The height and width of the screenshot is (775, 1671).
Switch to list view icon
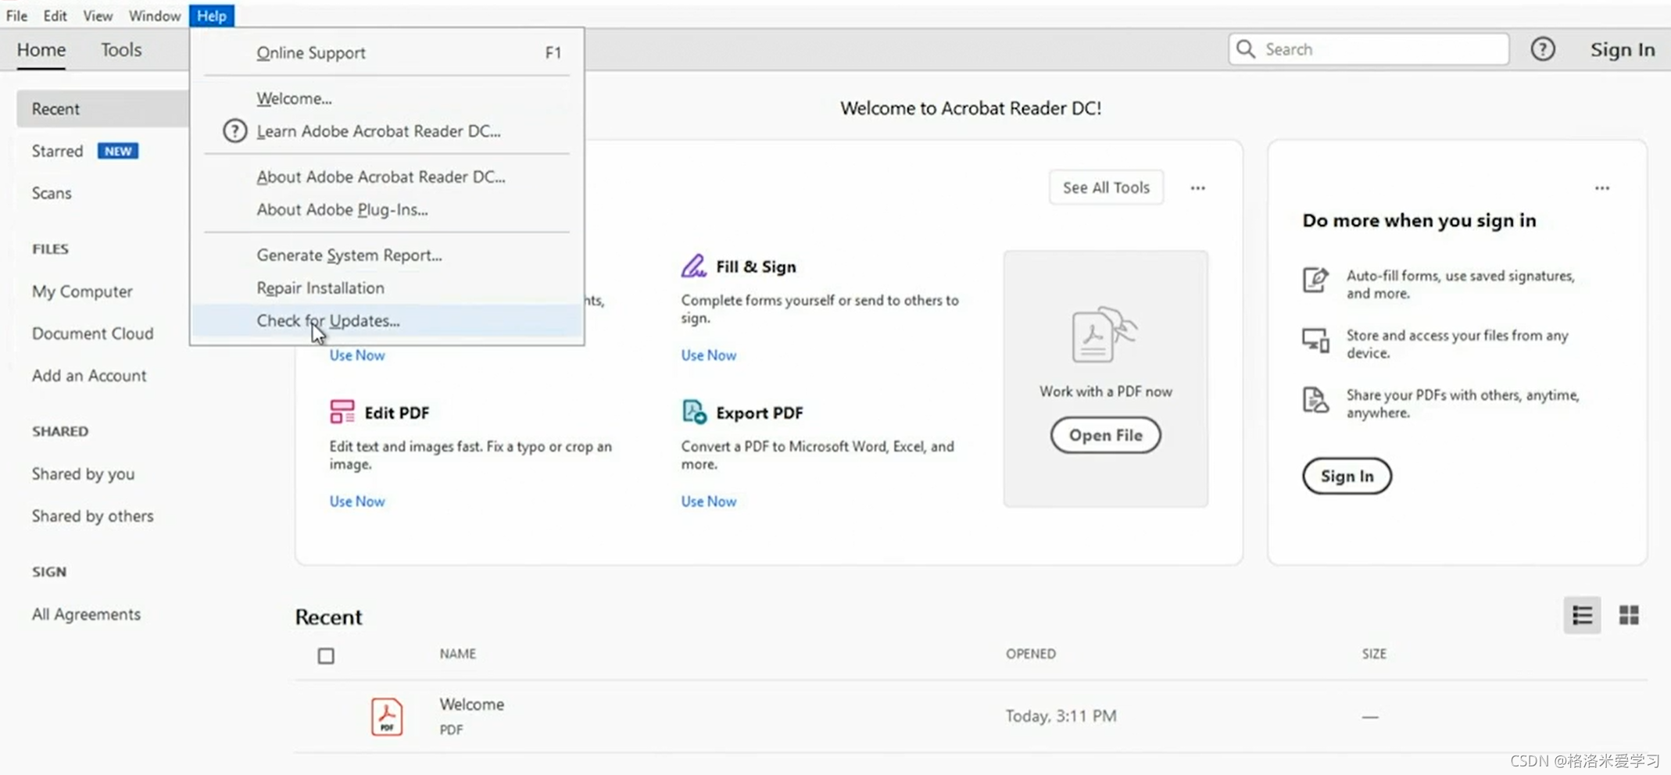[x=1582, y=615]
